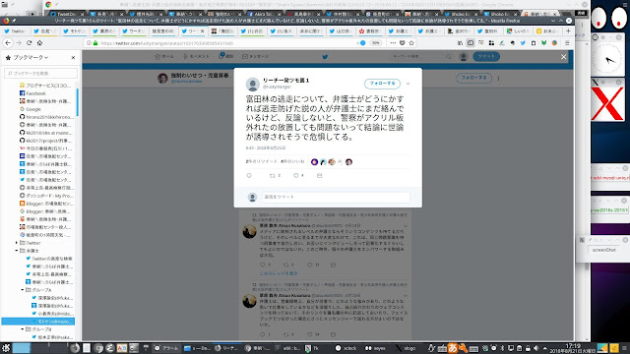This screenshot has width=630, height=354.
Task: Click screenShot button in small window
Action: pos(603,250)
